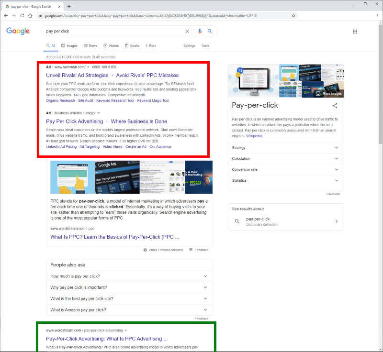Click the About Featured Snippets help icon
383x352 pixels.
pyautogui.click(x=145, y=250)
